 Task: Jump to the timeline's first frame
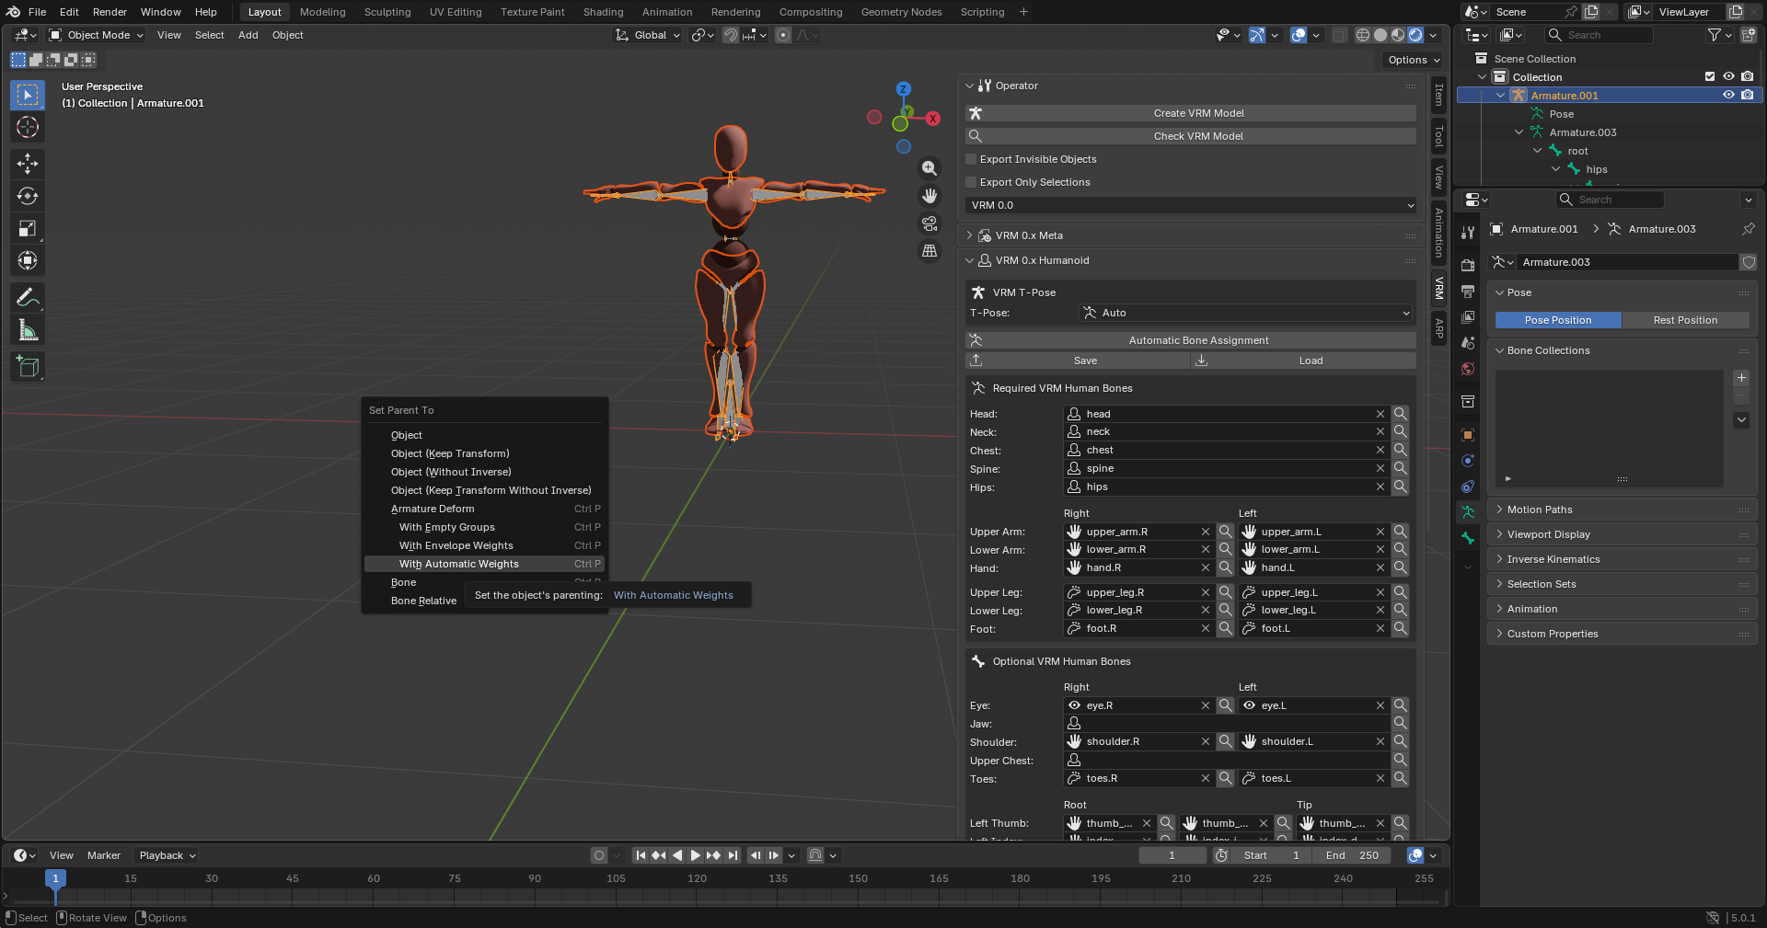(x=641, y=855)
